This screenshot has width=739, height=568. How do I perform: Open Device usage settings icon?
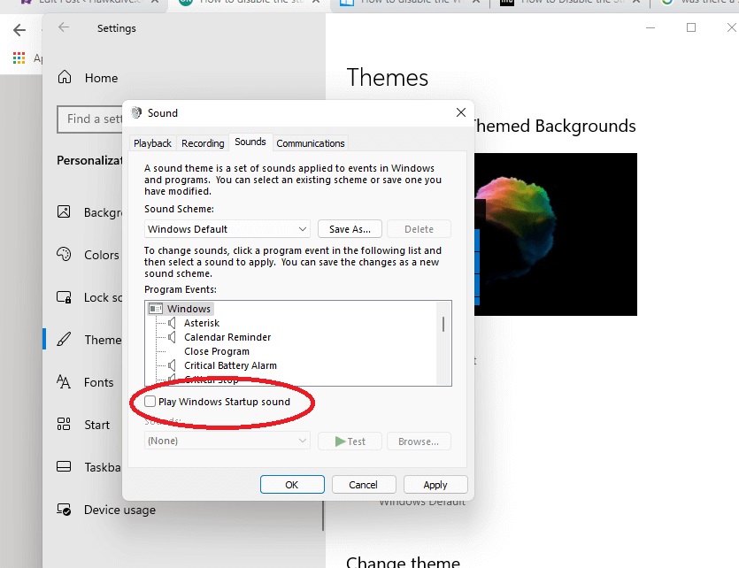pos(64,510)
